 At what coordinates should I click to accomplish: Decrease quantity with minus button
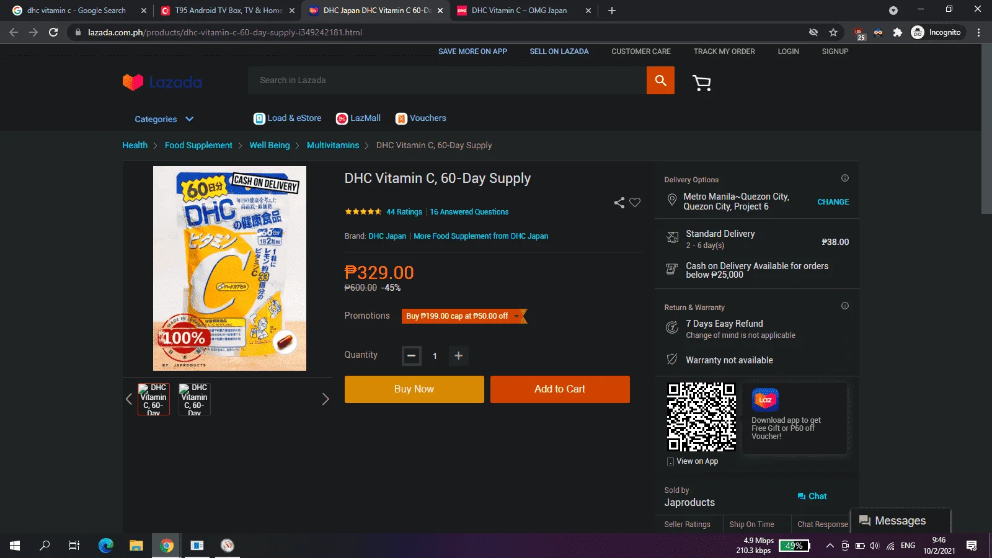tap(412, 356)
